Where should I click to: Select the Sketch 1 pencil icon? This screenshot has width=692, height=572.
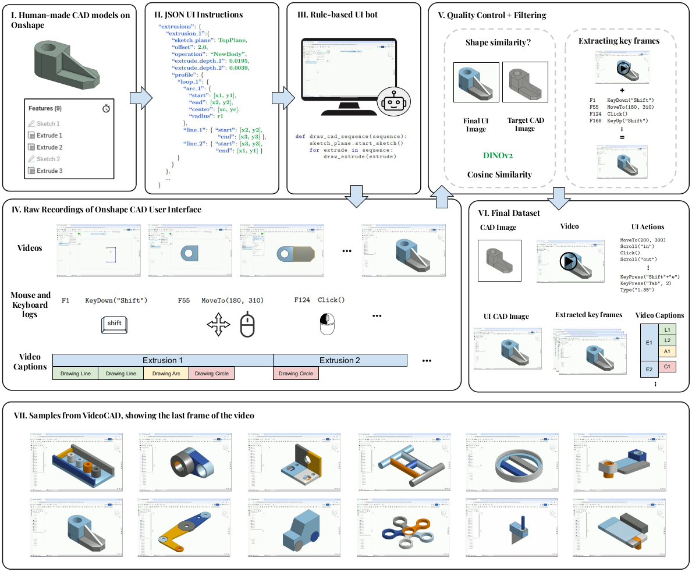pyautogui.click(x=33, y=123)
